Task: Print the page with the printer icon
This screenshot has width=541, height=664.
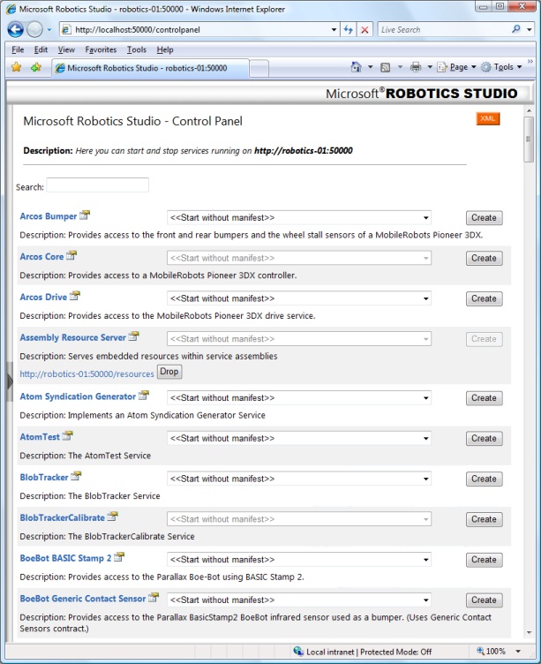Action: [x=416, y=67]
